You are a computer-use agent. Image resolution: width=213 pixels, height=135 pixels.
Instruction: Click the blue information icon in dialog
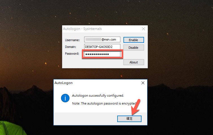[65, 98]
